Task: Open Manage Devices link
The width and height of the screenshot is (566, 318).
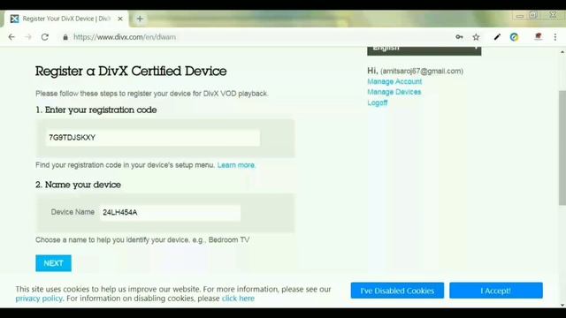Action: pyautogui.click(x=394, y=92)
